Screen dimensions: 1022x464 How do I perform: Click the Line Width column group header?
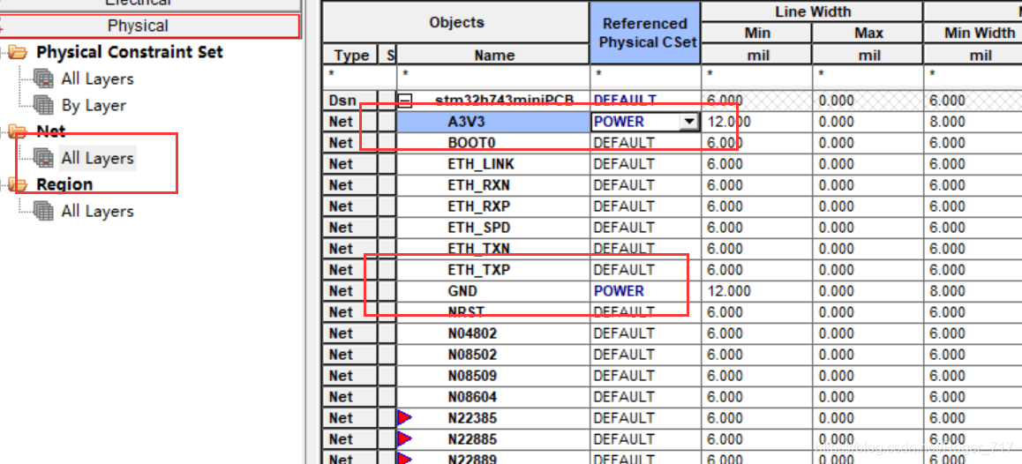pyautogui.click(x=812, y=11)
